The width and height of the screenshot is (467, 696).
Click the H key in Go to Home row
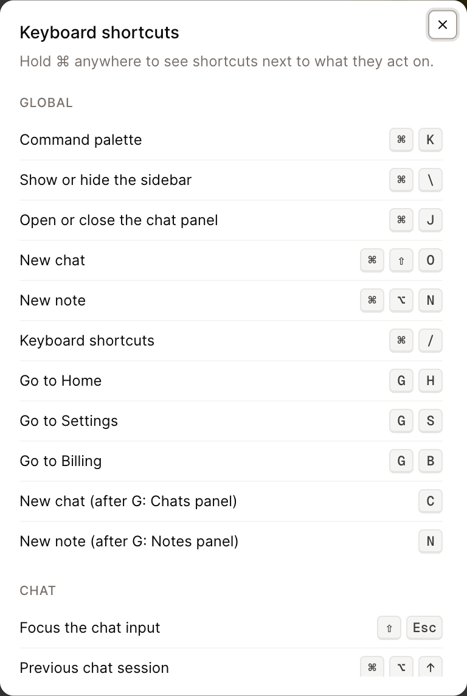click(x=430, y=380)
